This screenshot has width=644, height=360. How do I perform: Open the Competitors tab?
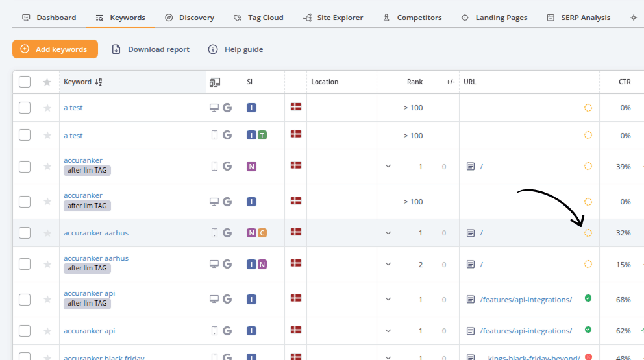coord(412,18)
